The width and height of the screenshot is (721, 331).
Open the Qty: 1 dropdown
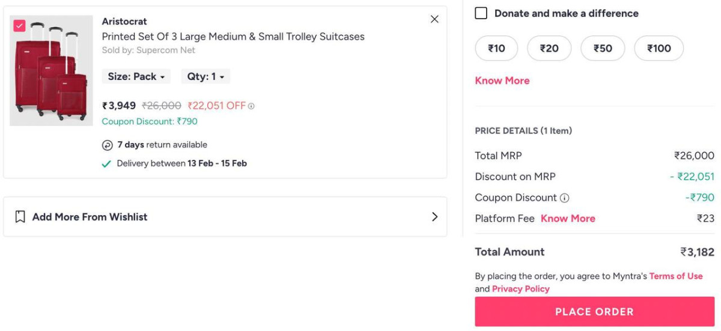(x=205, y=77)
